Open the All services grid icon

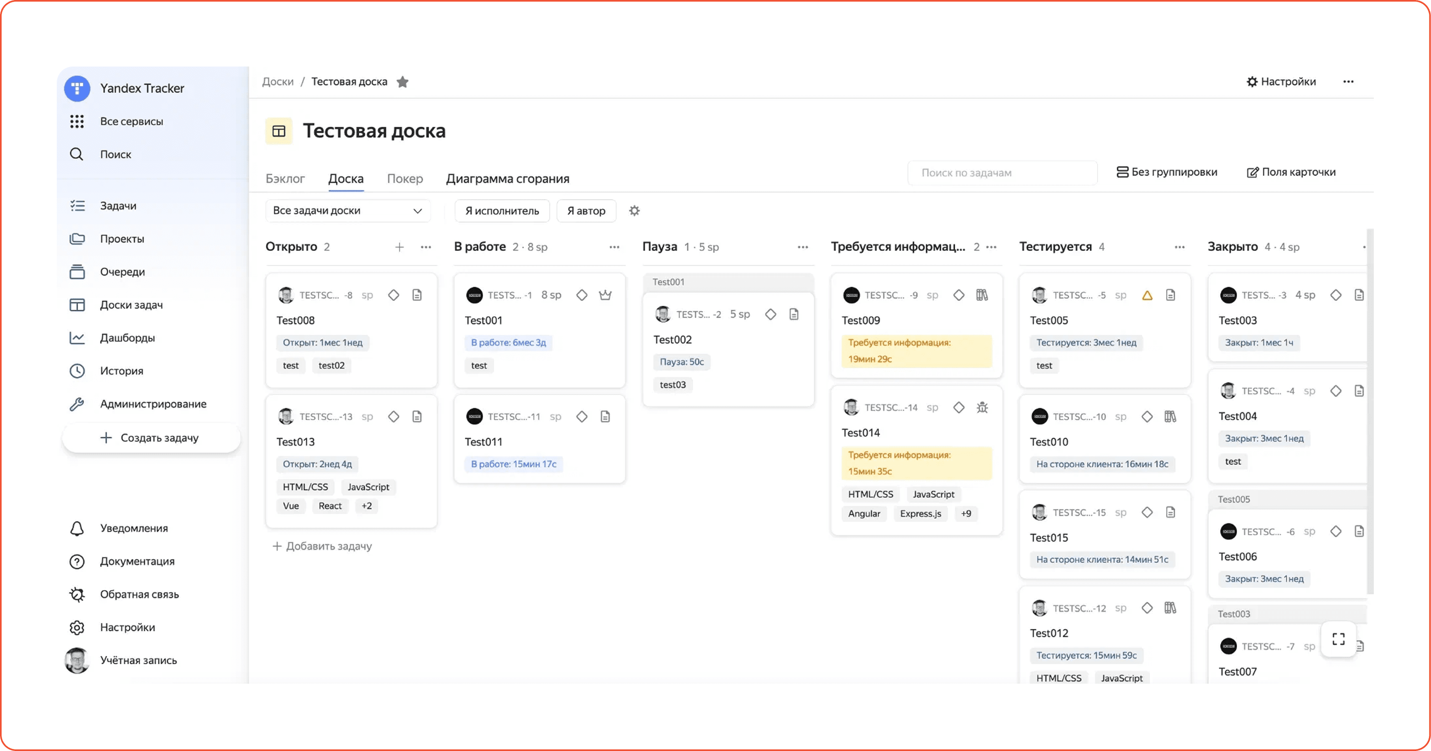(x=77, y=122)
